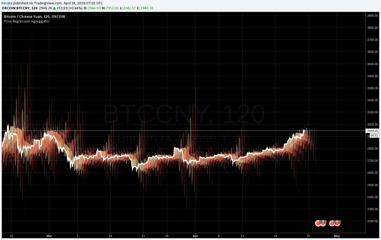Click the open value 2944.90
381x240 pixels.
pyautogui.click(x=94, y=8)
